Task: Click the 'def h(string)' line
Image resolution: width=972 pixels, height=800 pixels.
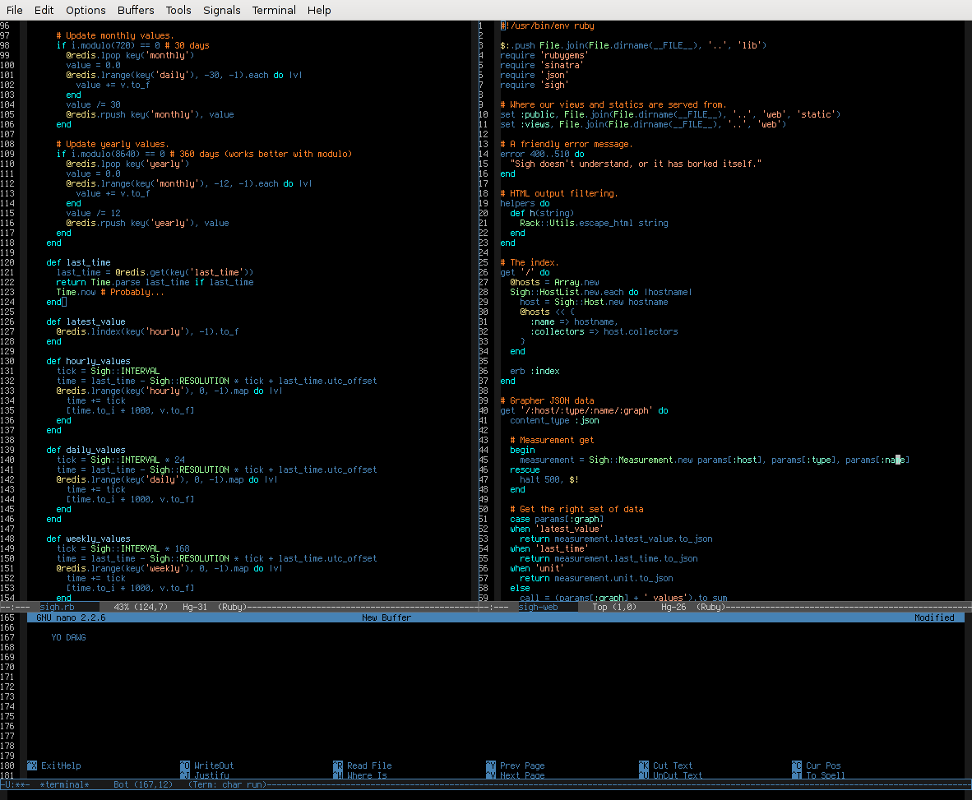Action: (542, 213)
